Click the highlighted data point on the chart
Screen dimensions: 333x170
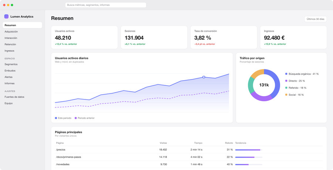(203, 77)
